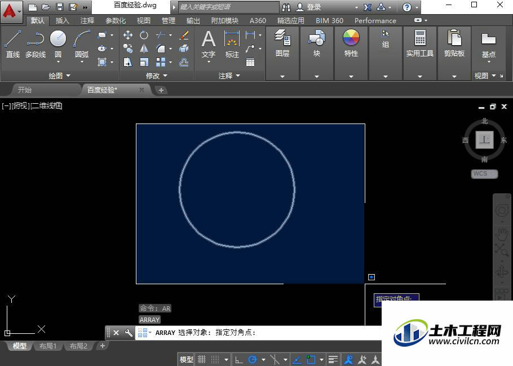Toggle grid display in status bar
Screen dimensions: 513x366
click(202, 359)
